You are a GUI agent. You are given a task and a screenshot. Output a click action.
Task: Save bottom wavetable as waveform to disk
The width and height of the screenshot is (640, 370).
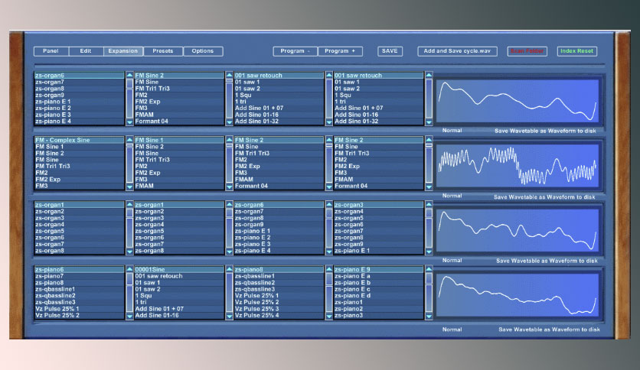click(x=549, y=329)
